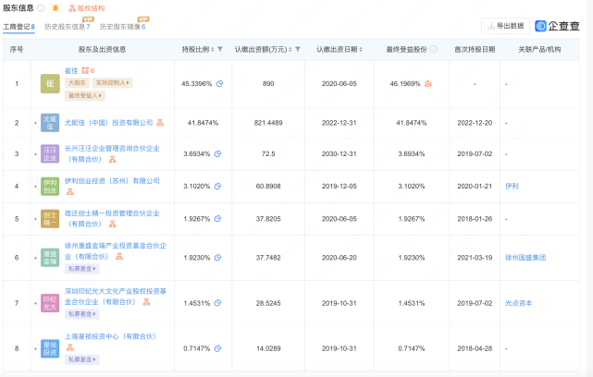593x377 pixels.
Task: Click the pie chart icon beside 45.3396%
Action: [219, 84]
